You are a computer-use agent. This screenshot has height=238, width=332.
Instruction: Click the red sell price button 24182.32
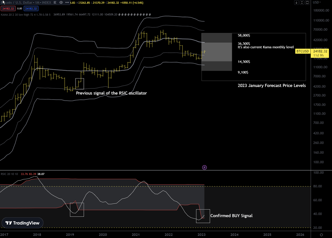pyautogui.click(x=8, y=9)
